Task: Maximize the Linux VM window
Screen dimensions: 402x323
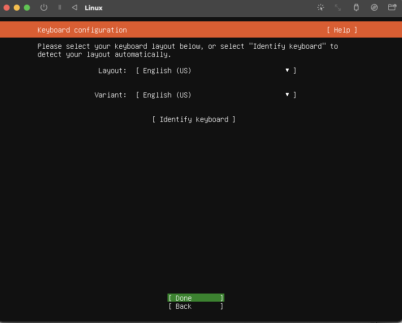Action: [x=27, y=8]
